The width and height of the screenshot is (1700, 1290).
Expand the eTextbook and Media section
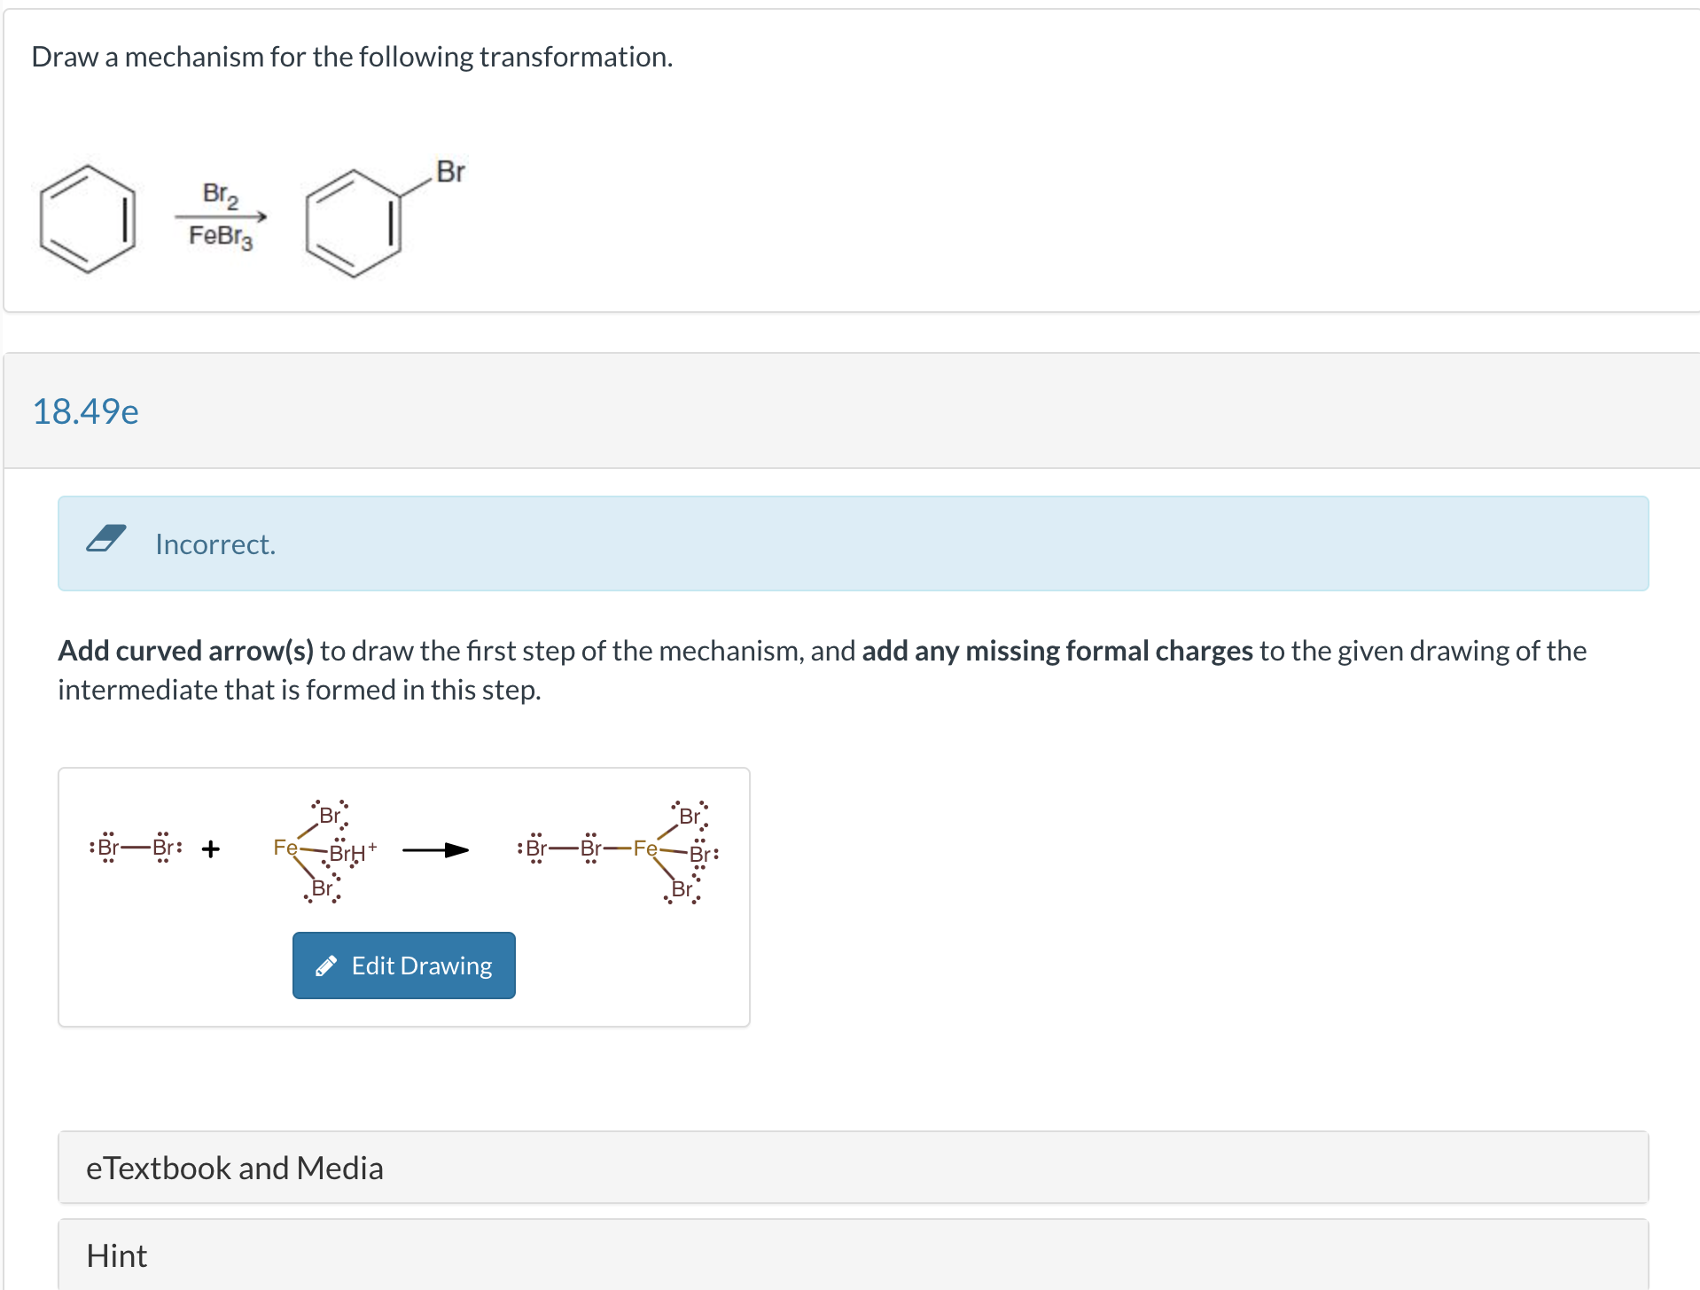[851, 1167]
